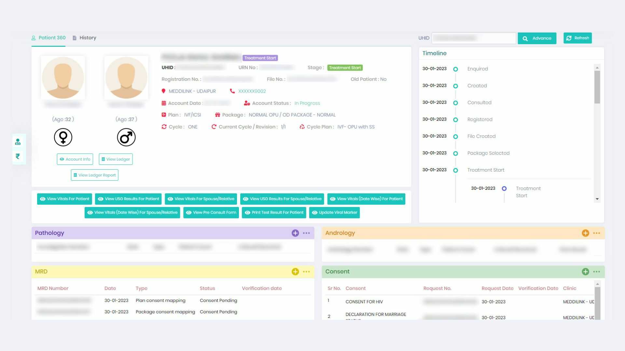Screen dimensions: 625x351
Task: Open the Andrology panel options menu
Action: coord(597,233)
